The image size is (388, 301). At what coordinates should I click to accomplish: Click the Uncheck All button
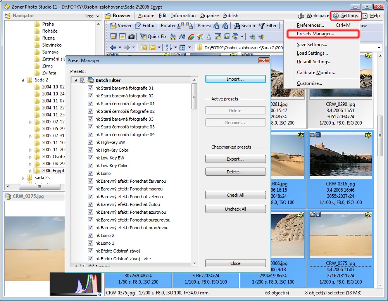click(x=235, y=209)
